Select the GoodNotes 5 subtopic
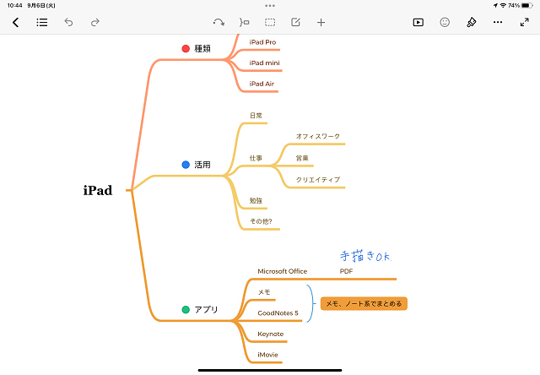 278,313
